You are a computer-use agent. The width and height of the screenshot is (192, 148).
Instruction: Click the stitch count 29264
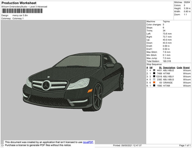point(187,2)
